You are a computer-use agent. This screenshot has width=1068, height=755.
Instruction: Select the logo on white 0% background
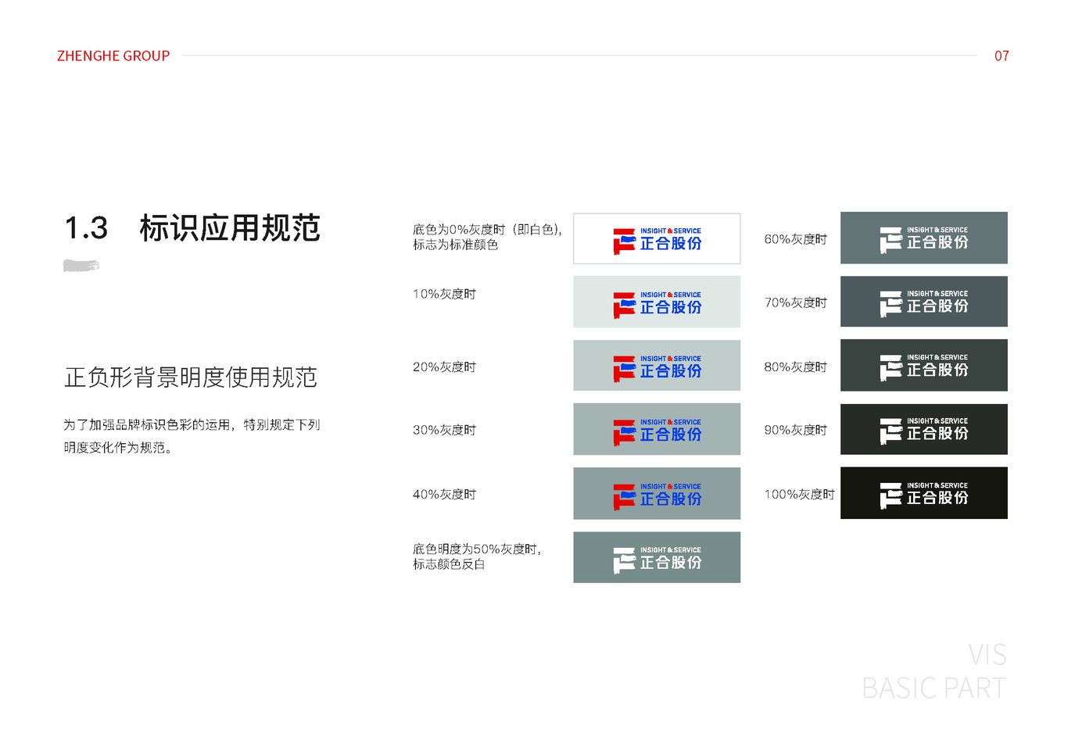(x=657, y=238)
